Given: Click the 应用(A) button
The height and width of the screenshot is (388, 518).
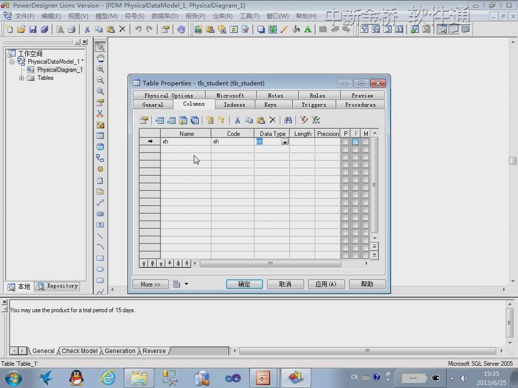Looking at the screenshot, I should [x=326, y=284].
